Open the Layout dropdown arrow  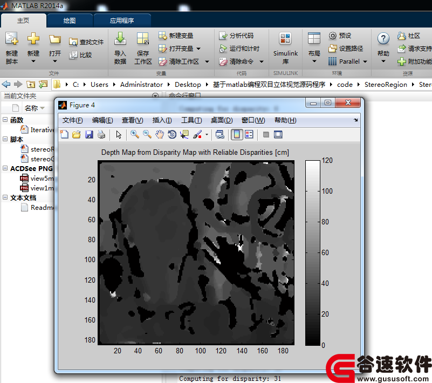[314, 61]
